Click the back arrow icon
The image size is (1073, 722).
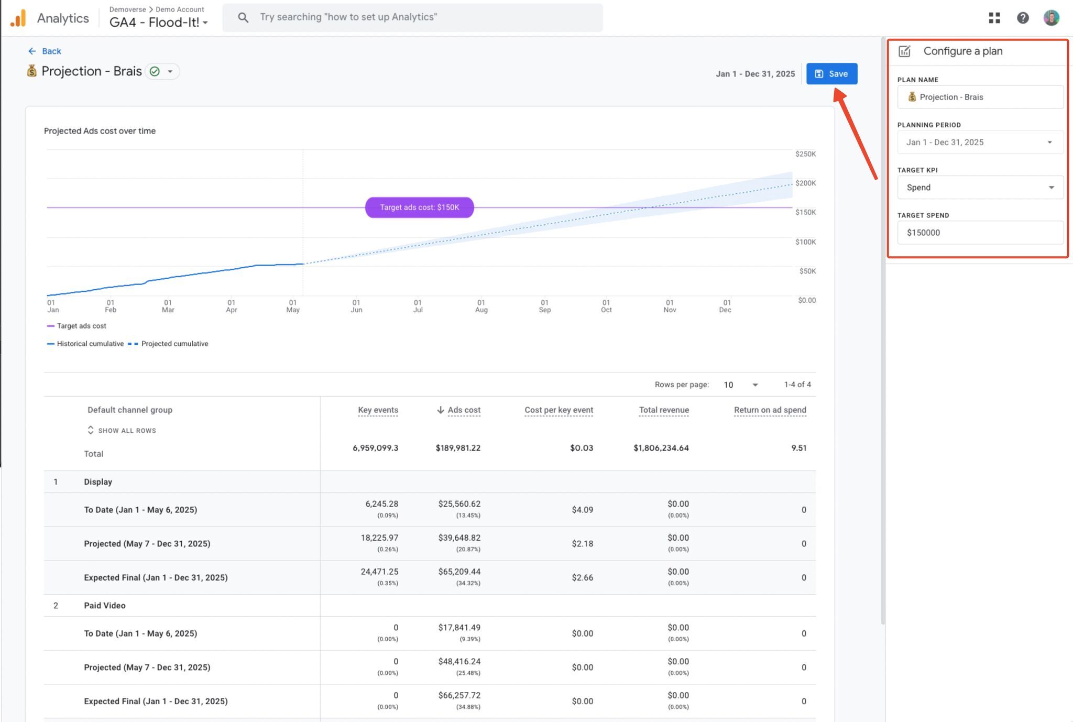32,51
